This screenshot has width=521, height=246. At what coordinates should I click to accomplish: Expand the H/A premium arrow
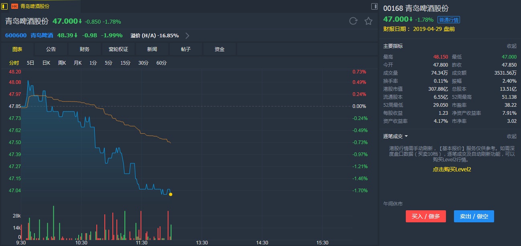pos(187,35)
